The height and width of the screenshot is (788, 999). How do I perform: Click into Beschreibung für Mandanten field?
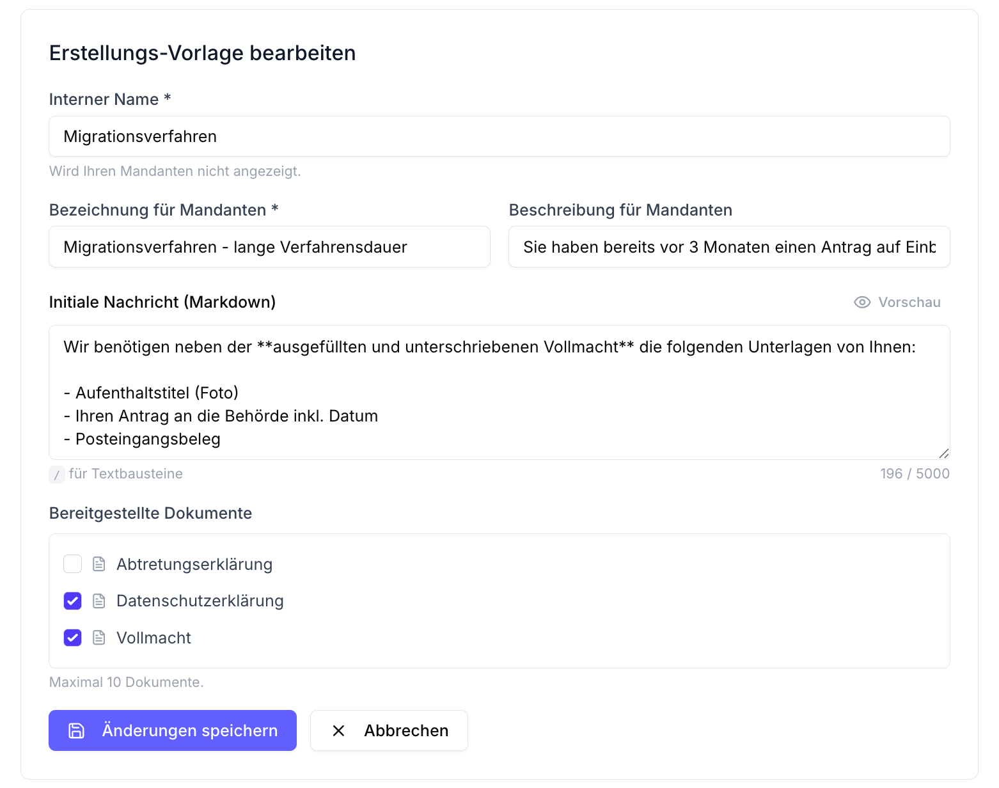point(729,247)
